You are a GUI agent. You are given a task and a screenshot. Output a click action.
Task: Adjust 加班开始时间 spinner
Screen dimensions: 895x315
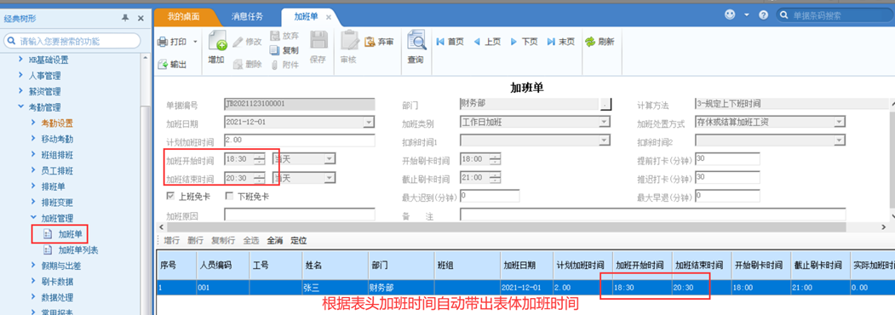pos(261,159)
